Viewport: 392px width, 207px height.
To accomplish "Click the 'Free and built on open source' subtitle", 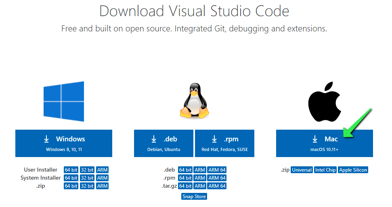I will click(194, 29).
